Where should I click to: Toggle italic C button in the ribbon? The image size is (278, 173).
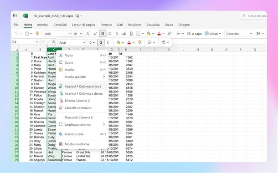click(x=110, y=34)
